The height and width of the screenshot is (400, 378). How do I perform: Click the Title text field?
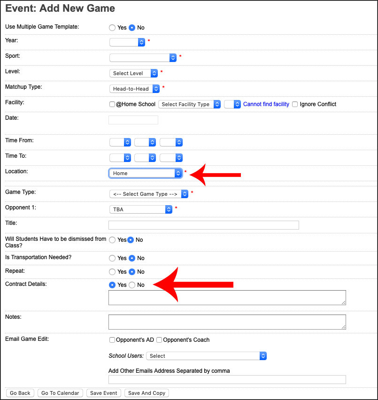tap(203, 225)
